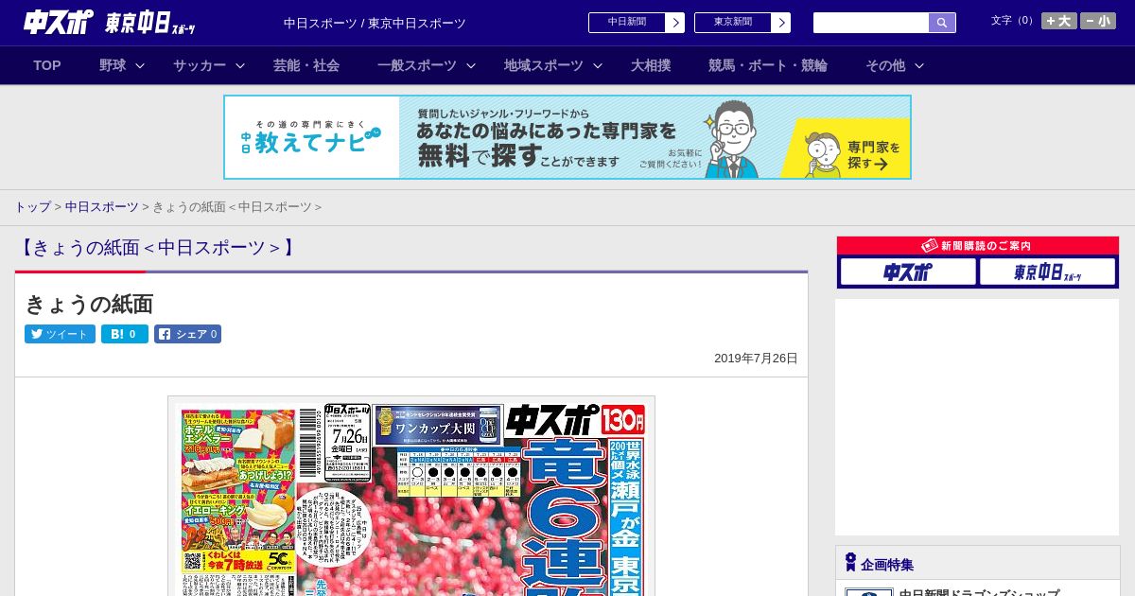Open 競馬・ボート・競輪 in navigation
The height and width of the screenshot is (596, 1135).
pyautogui.click(x=768, y=65)
